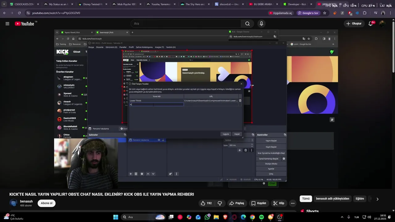395x222 pixels.
Task: Click the video player to pause playback
Action: click(x=196, y=109)
